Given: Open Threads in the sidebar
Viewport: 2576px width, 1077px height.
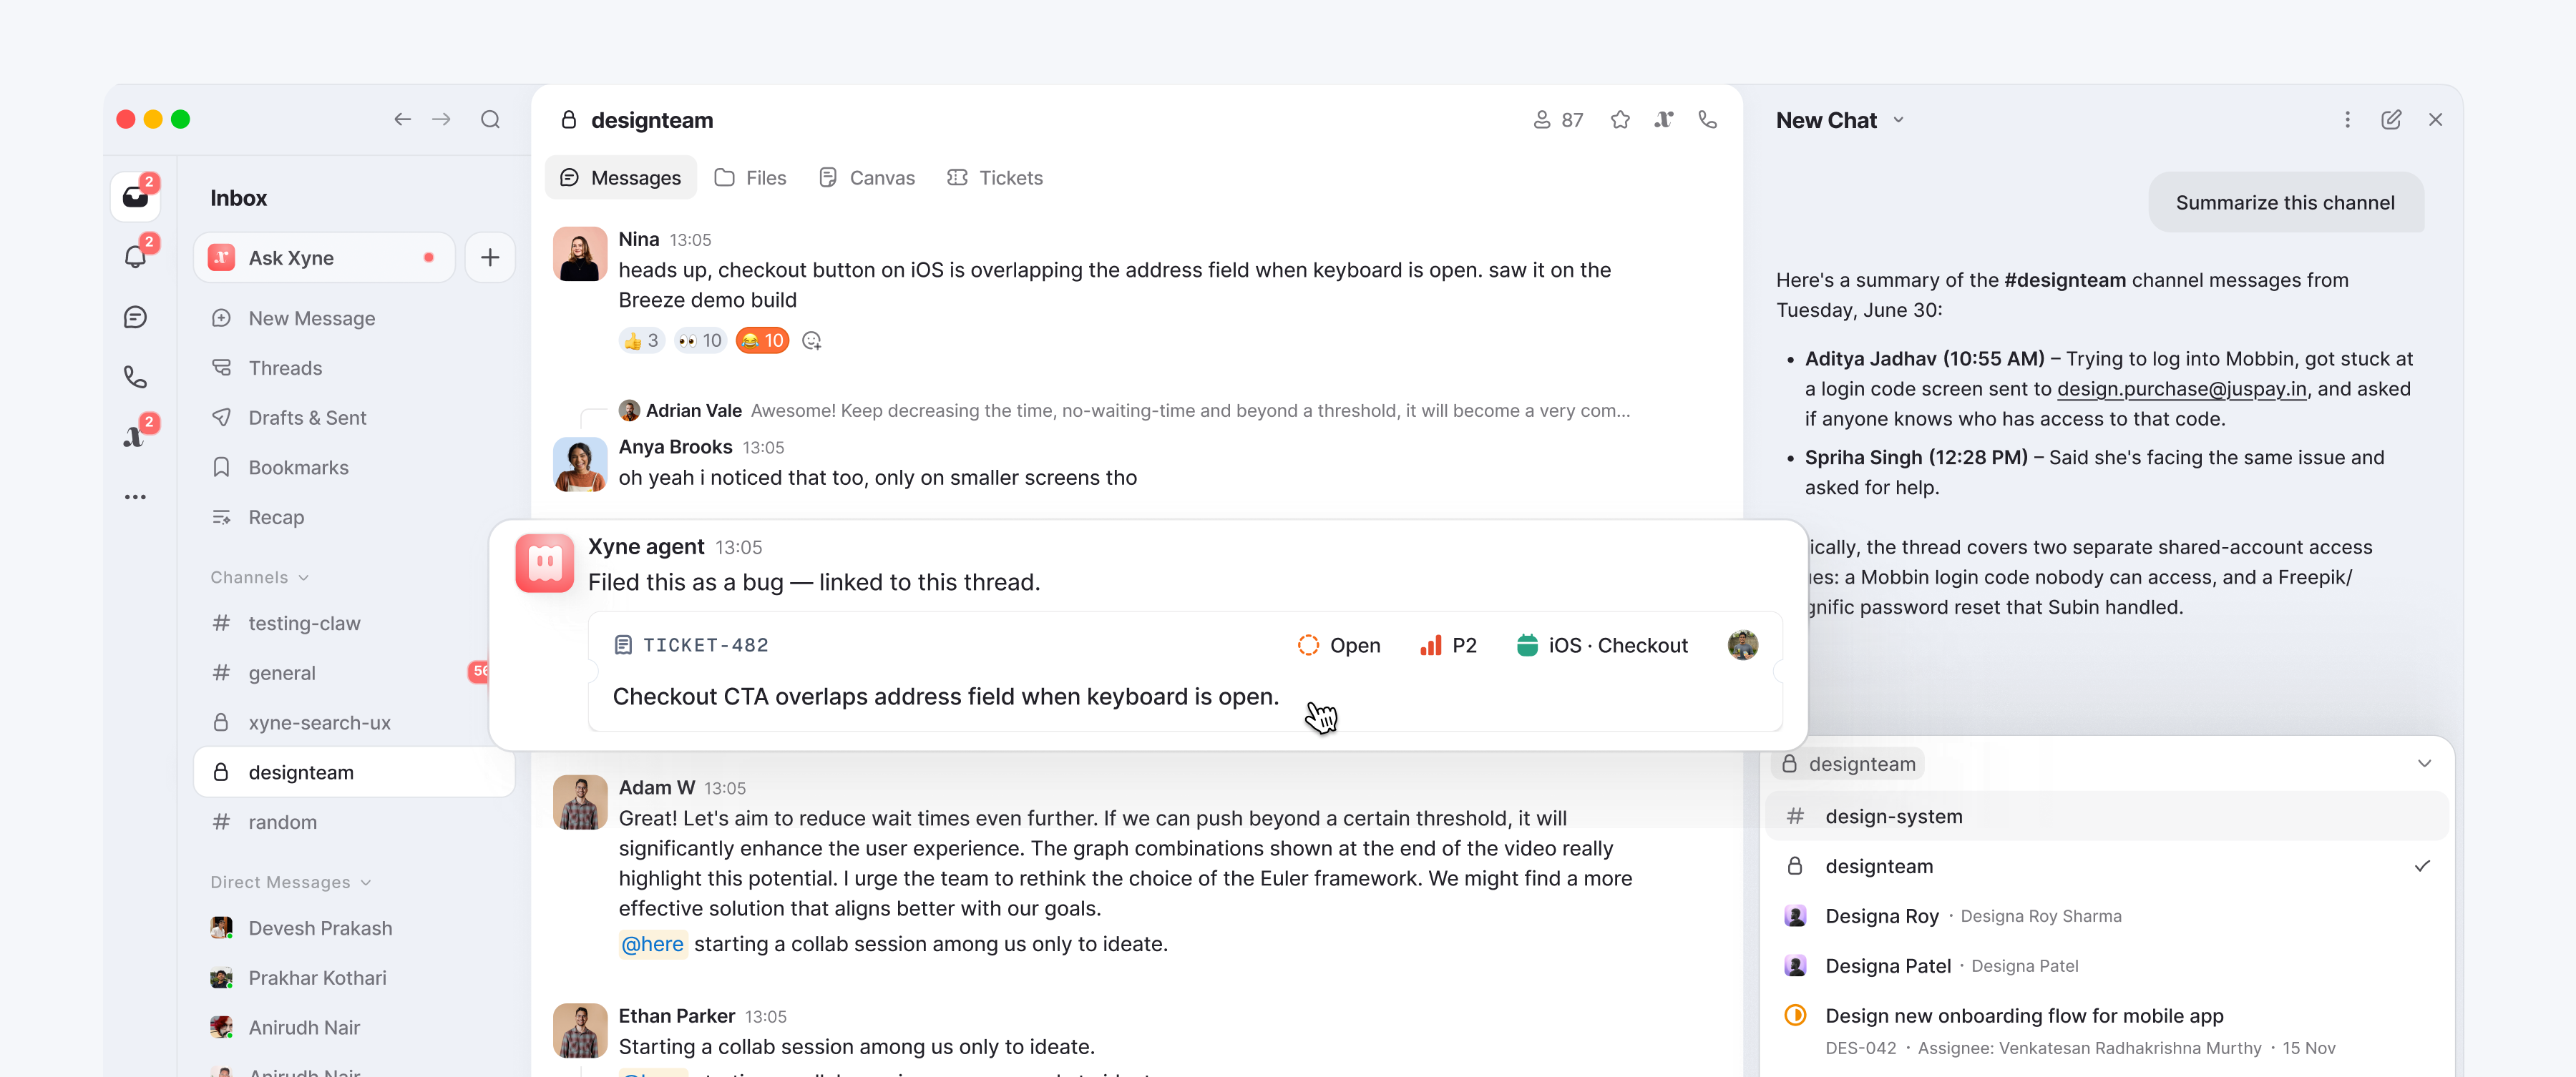Looking at the screenshot, I should [x=285, y=369].
